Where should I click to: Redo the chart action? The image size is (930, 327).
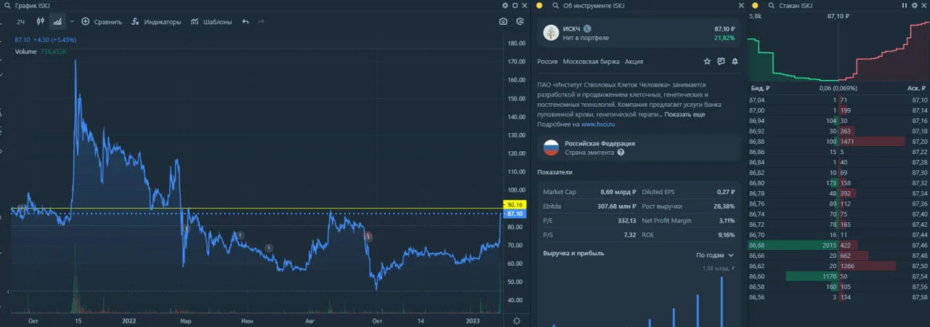[x=261, y=22]
